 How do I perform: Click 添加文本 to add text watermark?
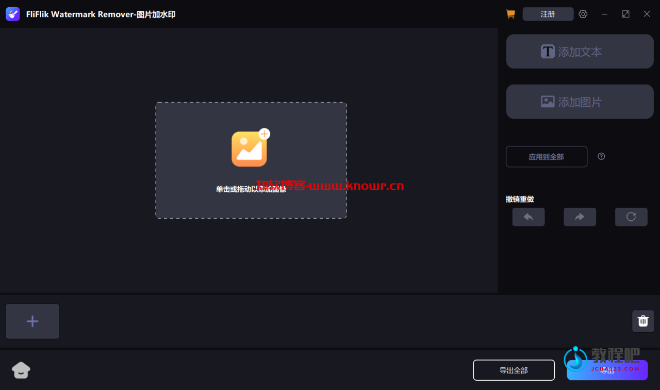[x=580, y=52]
